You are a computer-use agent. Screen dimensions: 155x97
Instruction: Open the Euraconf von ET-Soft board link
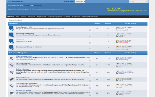tap(24, 91)
